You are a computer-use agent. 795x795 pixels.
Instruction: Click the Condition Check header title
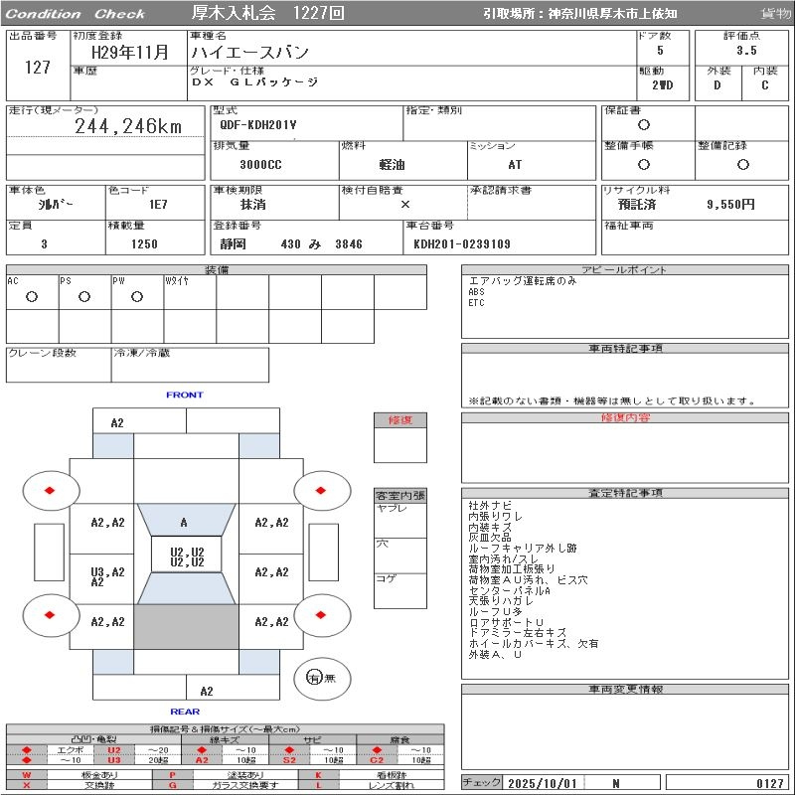click(x=76, y=14)
